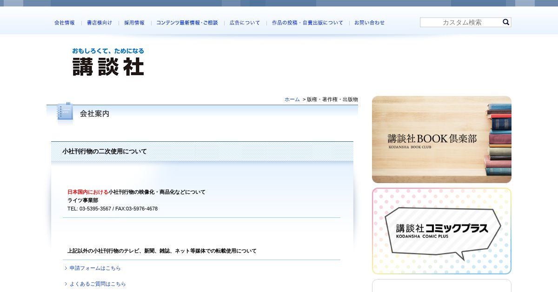Click the 会社案内 heading text
Image resolution: width=558 pixels, height=292 pixels.
pyautogui.click(x=95, y=114)
